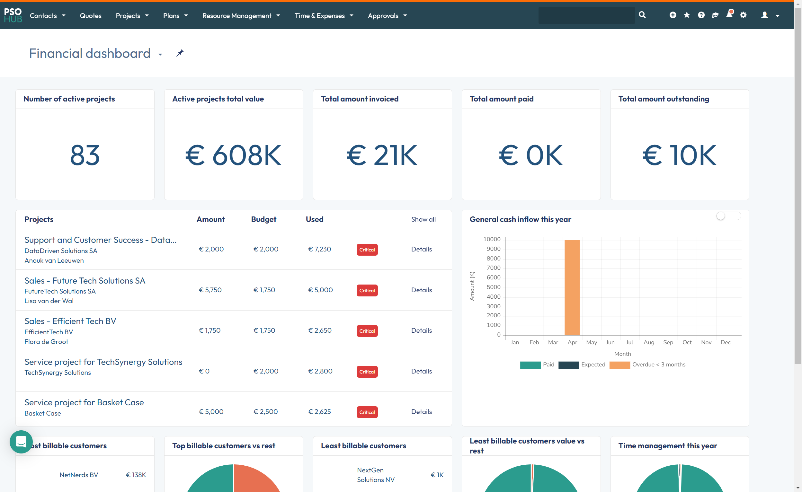Image resolution: width=802 pixels, height=492 pixels.
Task: Click the search magnifier icon
Action: pos(642,15)
